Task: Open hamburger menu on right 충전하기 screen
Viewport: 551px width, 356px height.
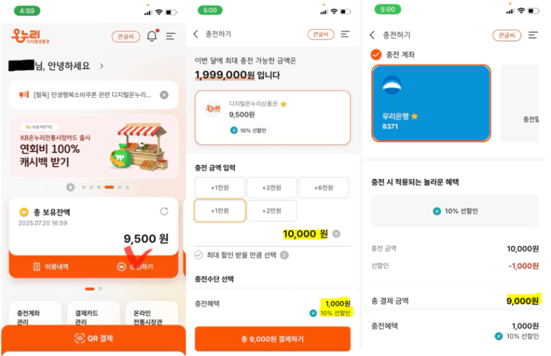Action: pyautogui.click(x=533, y=35)
